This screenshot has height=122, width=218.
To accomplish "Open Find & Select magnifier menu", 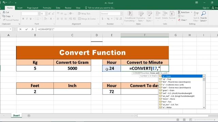I will click(204, 17).
